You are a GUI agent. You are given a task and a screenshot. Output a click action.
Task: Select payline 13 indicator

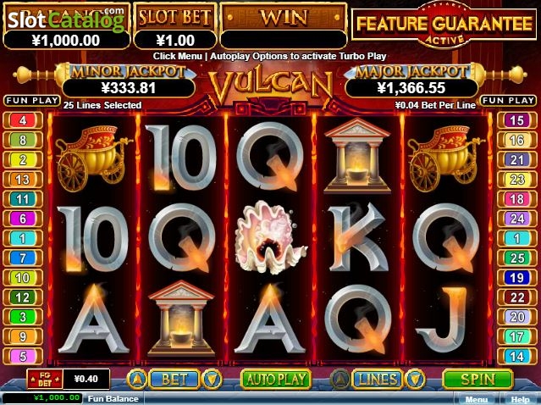click(23, 179)
